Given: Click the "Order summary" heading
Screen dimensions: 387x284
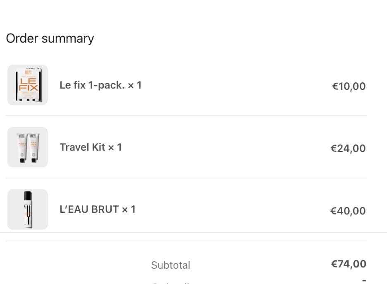Looking at the screenshot, I should (50, 39).
